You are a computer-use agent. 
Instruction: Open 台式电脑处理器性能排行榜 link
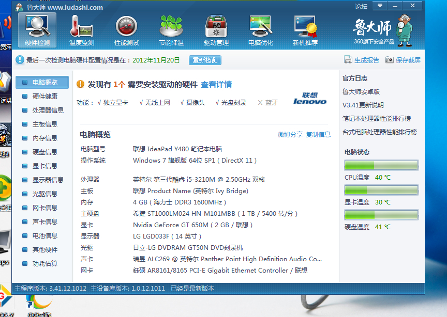[x=380, y=132]
